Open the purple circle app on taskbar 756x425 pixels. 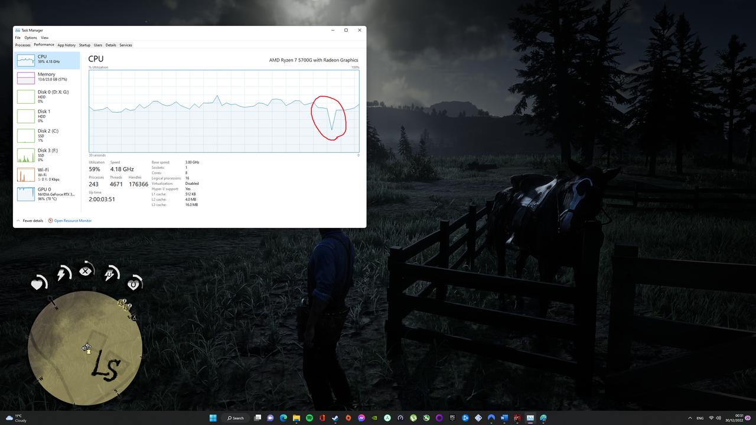pyautogui.click(x=439, y=418)
